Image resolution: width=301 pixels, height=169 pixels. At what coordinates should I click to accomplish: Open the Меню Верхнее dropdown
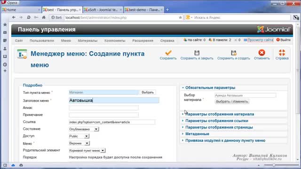[x=79, y=143]
